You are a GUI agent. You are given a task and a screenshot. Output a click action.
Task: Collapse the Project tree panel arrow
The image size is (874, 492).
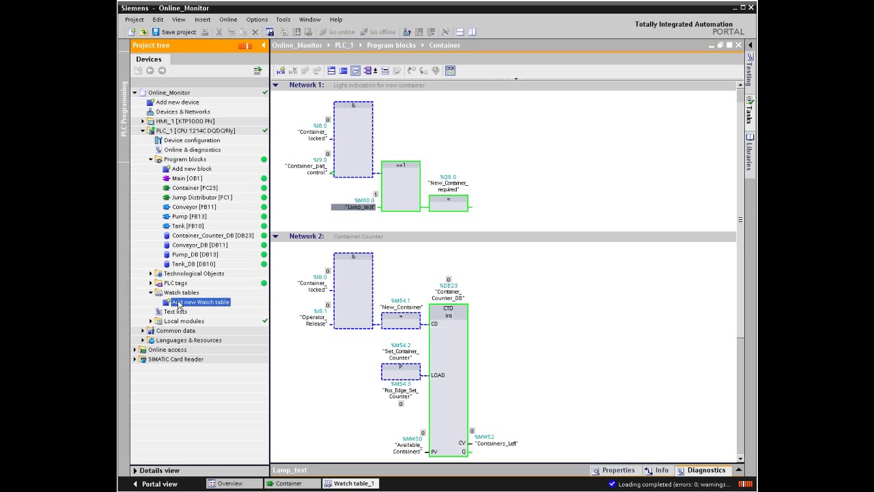pyautogui.click(x=264, y=45)
